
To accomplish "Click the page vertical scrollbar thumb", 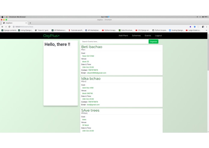I will [208, 52].
